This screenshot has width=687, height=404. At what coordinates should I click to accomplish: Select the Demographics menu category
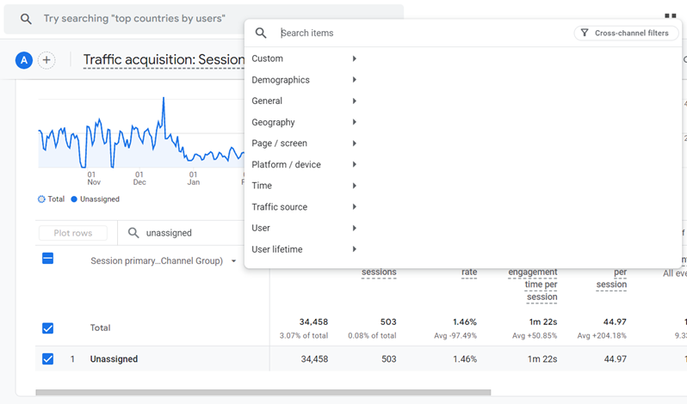pos(281,80)
